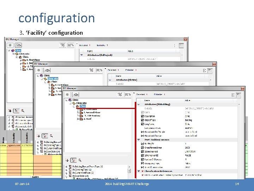The image size is (254, 191).
Task: Click the plus-arrow icon in middle window lower toolbar
Action: [x=38, y=135]
